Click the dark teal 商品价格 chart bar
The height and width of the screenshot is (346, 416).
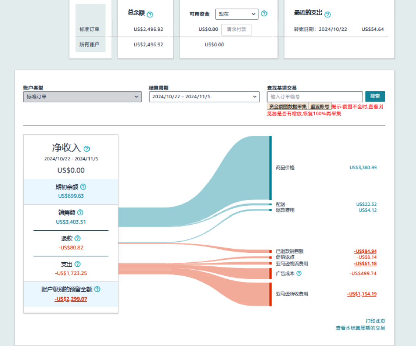click(x=270, y=168)
